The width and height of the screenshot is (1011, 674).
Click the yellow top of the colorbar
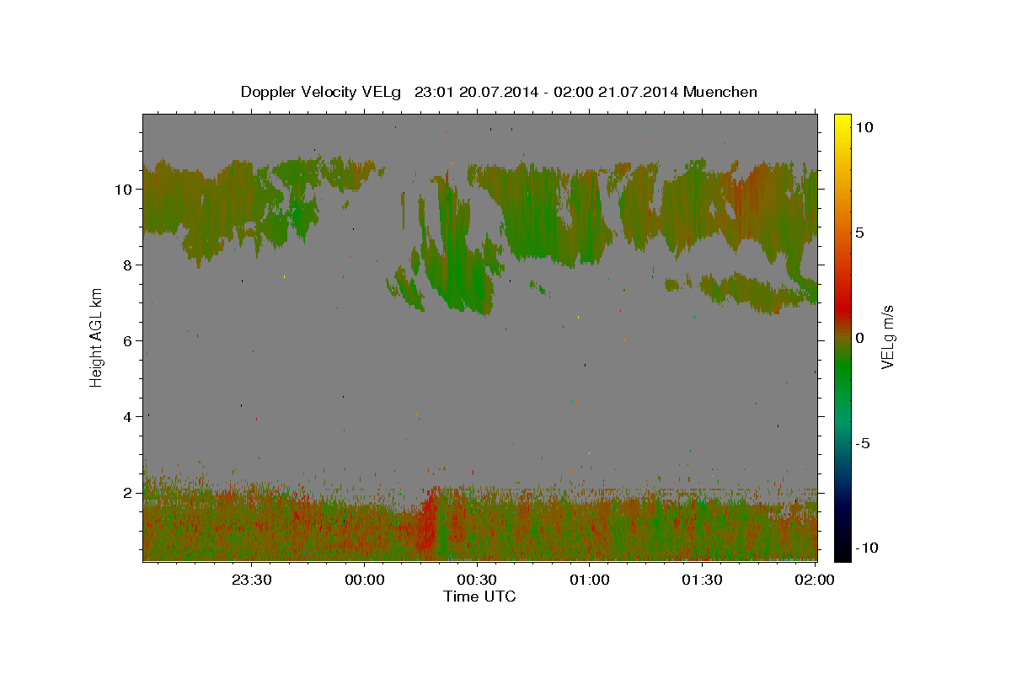[x=842, y=120]
